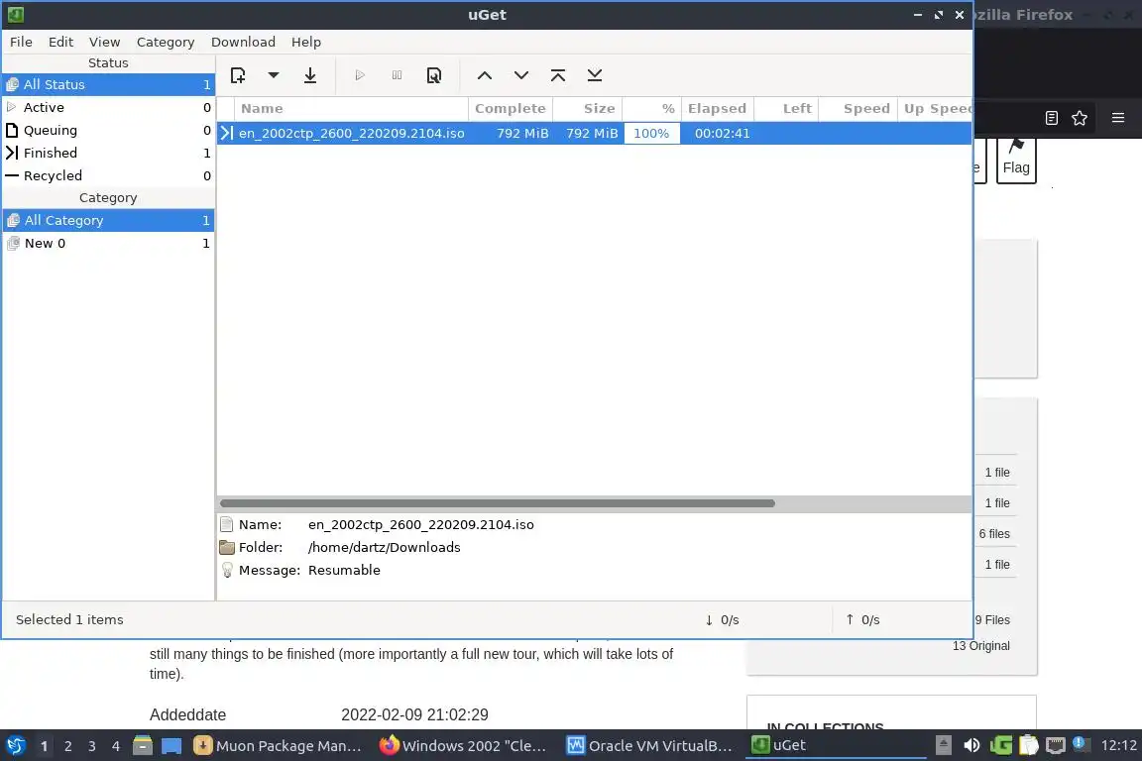The width and height of the screenshot is (1142, 761).
Task: Click the /home/dartz/Downloads folder text
Action: [x=384, y=548]
